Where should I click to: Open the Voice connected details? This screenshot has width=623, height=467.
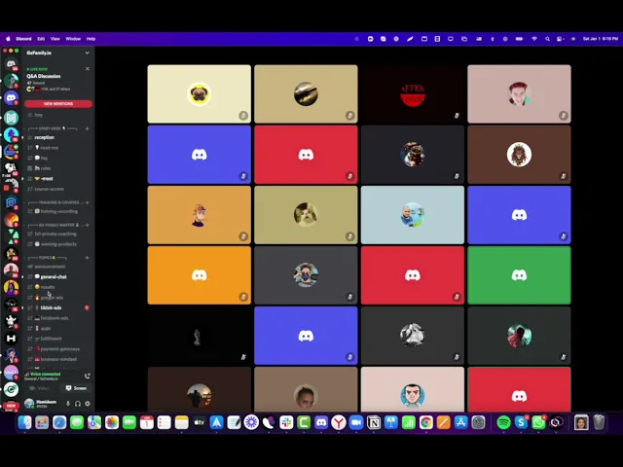(x=46, y=374)
